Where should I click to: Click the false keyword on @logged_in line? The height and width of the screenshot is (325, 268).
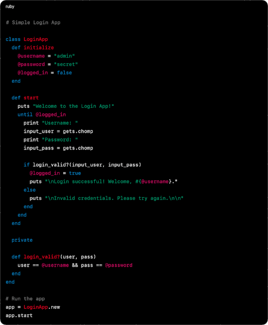coord(64,73)
